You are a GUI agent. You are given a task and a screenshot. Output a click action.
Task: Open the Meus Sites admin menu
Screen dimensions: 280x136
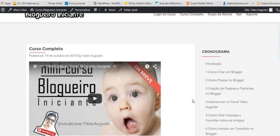point(17,10)
